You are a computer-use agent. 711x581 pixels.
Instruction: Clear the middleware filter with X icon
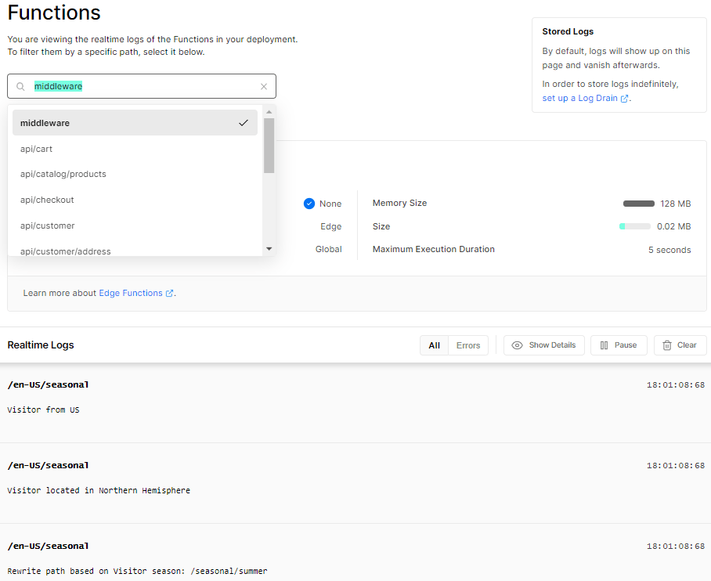(x=264, y=87)
